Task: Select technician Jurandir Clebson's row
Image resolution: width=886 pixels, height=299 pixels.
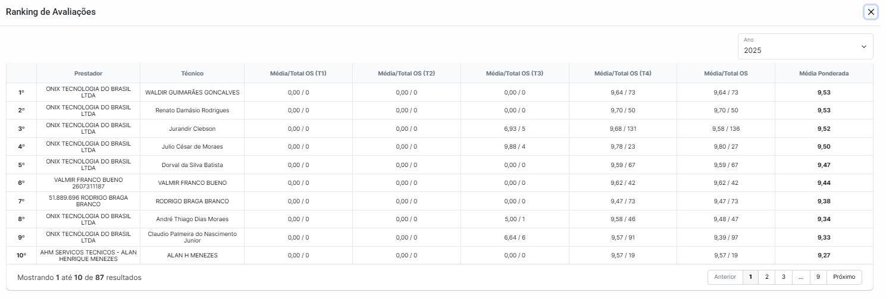Action: [440, 128]
